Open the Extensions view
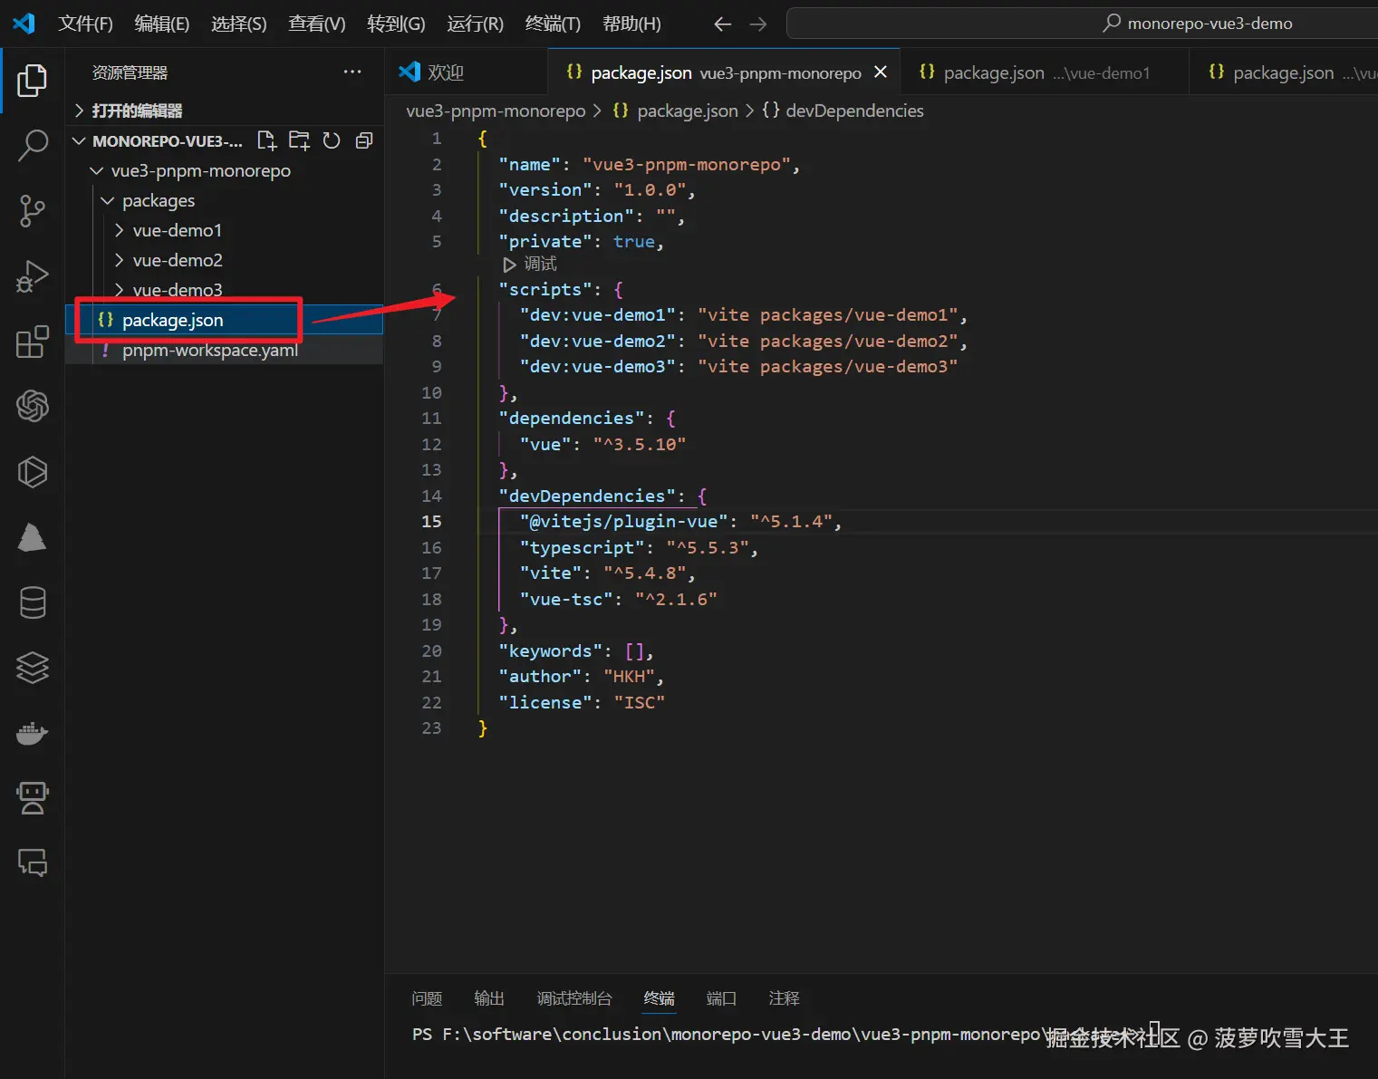Image resolution: width=1378 pixels, height=1079 pixels. [x=33, y=342]
